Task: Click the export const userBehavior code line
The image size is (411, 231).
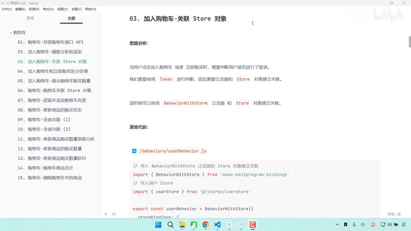Action: coord(193,209)
